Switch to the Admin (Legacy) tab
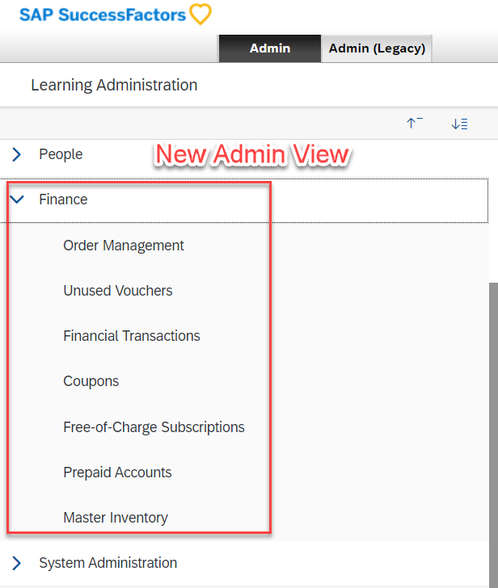Image resolution: width=498 pixels, height=588 pixels. (x=377, y=48)
